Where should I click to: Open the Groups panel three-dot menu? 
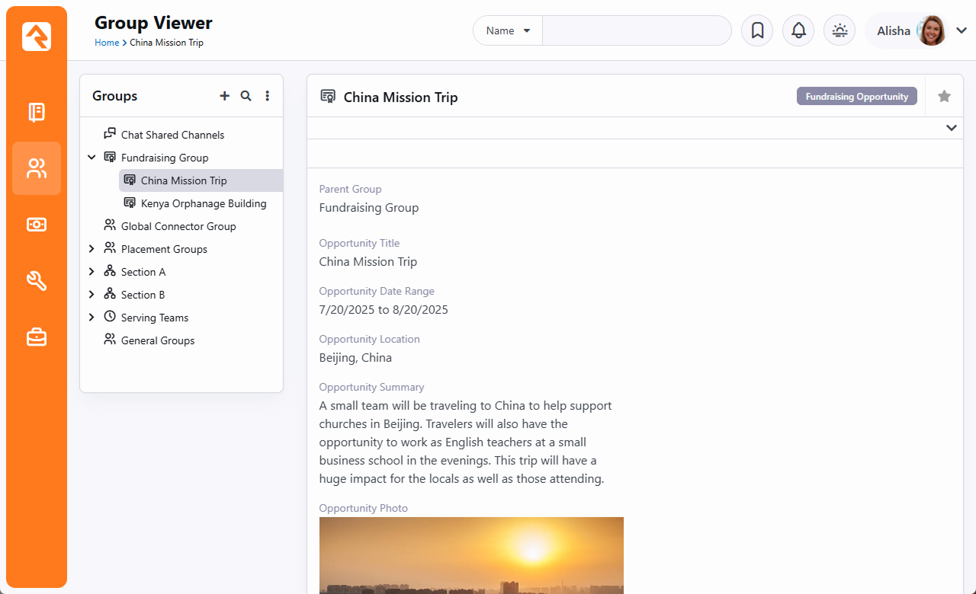pos(267,96)
